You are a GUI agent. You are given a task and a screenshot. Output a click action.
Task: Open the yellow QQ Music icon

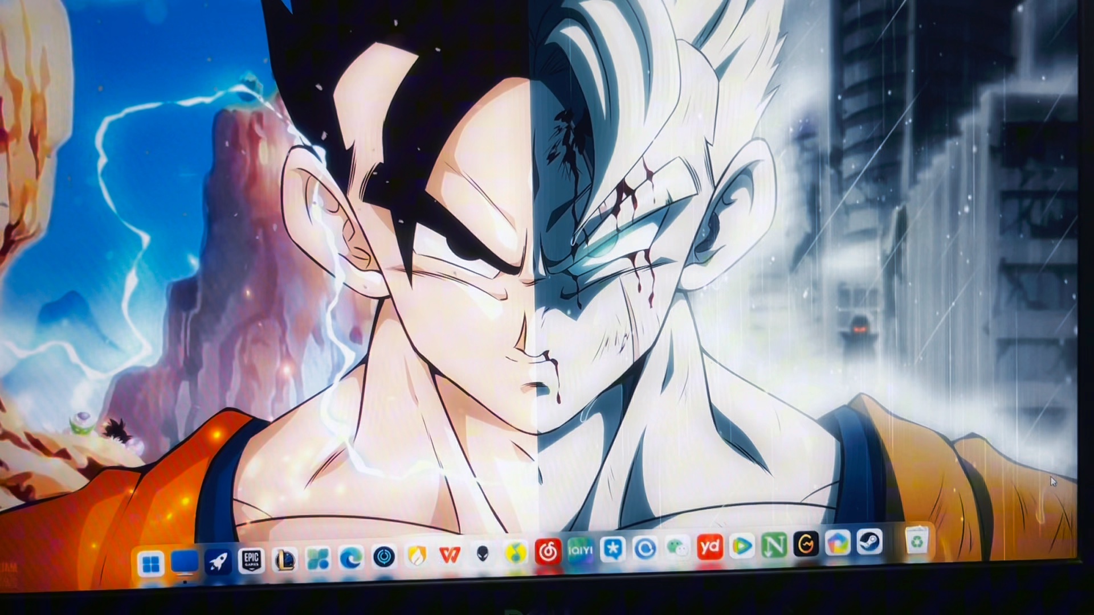(516, 552)
